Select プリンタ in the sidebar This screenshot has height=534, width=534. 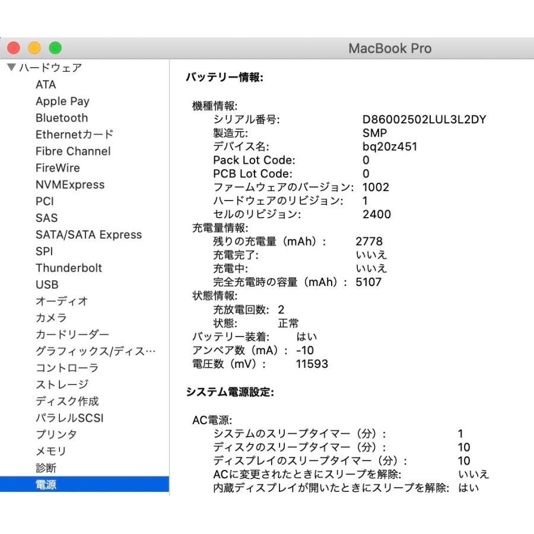pos(56,434)
